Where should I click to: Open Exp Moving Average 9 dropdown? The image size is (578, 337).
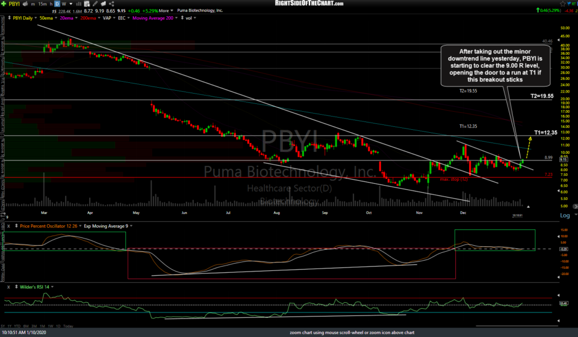[131, 226]
